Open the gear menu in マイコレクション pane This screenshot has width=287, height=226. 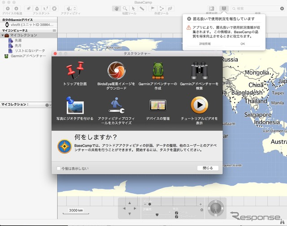(x=48, y=105)
